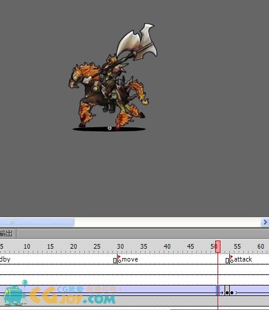269x310 pixels.
Task: Click the red playhead handle near frame 51
Action: [x=218, y=246]
